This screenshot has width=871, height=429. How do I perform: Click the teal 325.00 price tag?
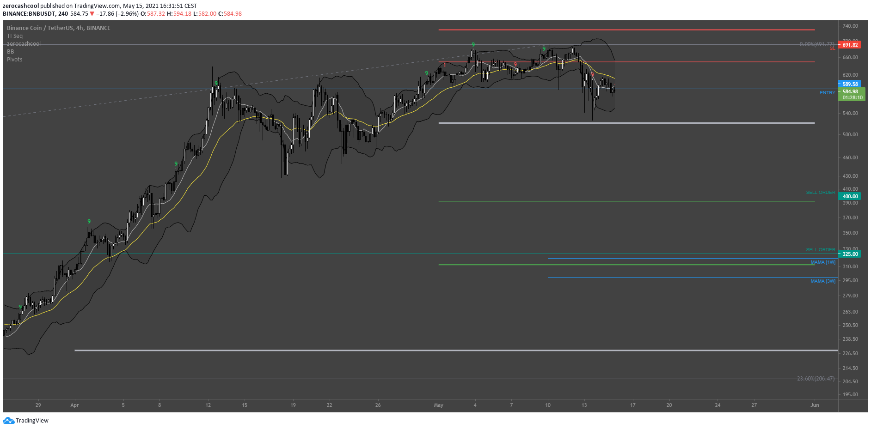pyautogui.click(x=850, y=254)
